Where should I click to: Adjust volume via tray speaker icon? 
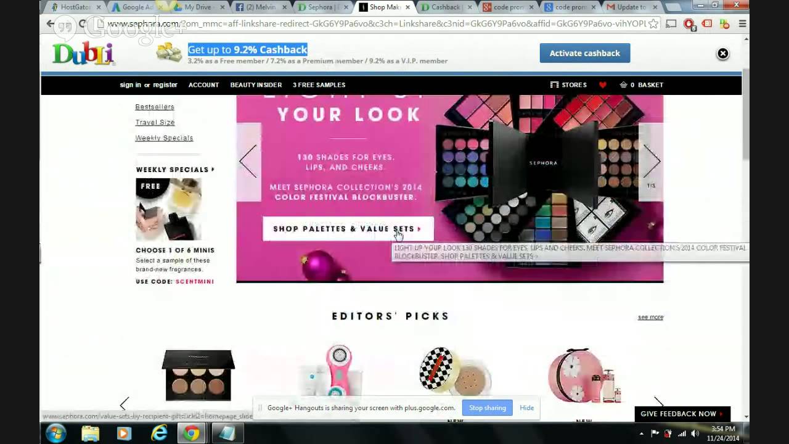695,434
